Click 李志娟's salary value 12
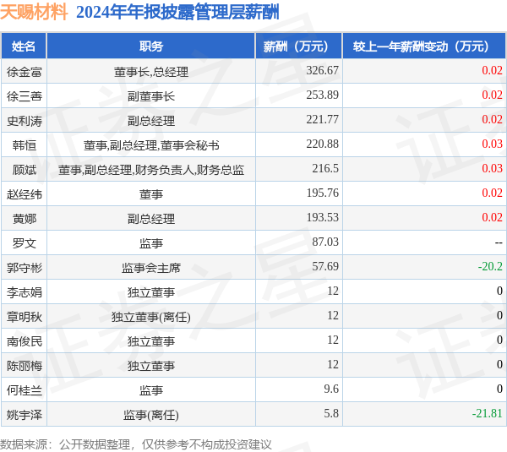Image resolution: width=507 pixels, height=452 pixels. pyautogui.click(x=333, y=291)
